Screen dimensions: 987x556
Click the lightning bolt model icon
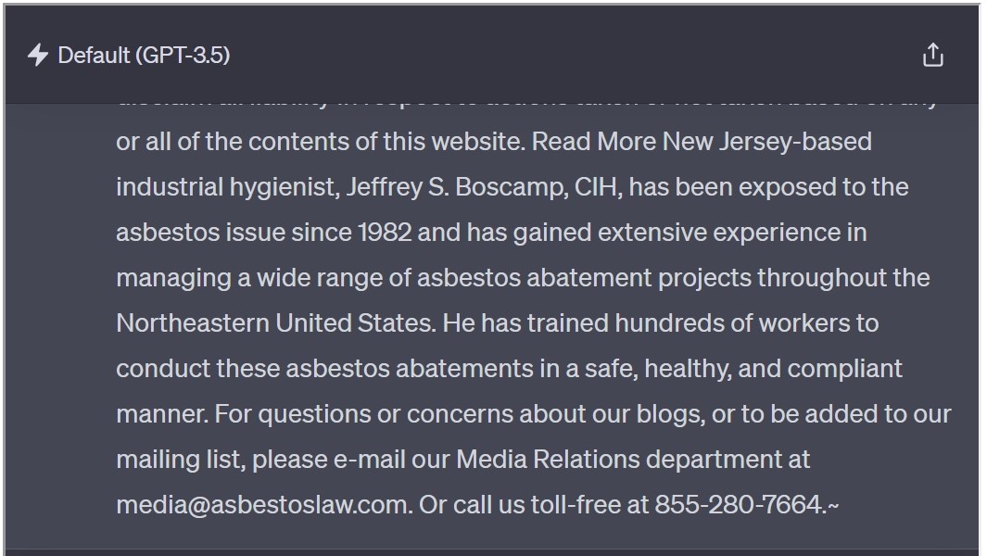pos(38,55)
